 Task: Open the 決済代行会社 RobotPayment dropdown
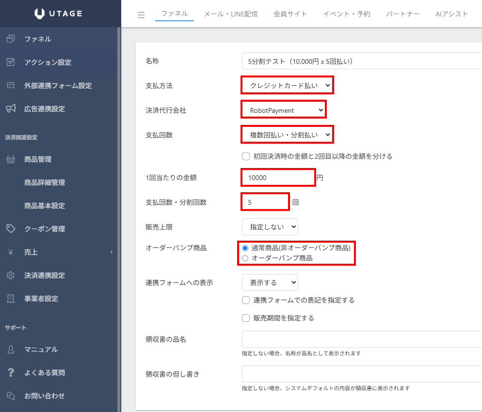283,110
